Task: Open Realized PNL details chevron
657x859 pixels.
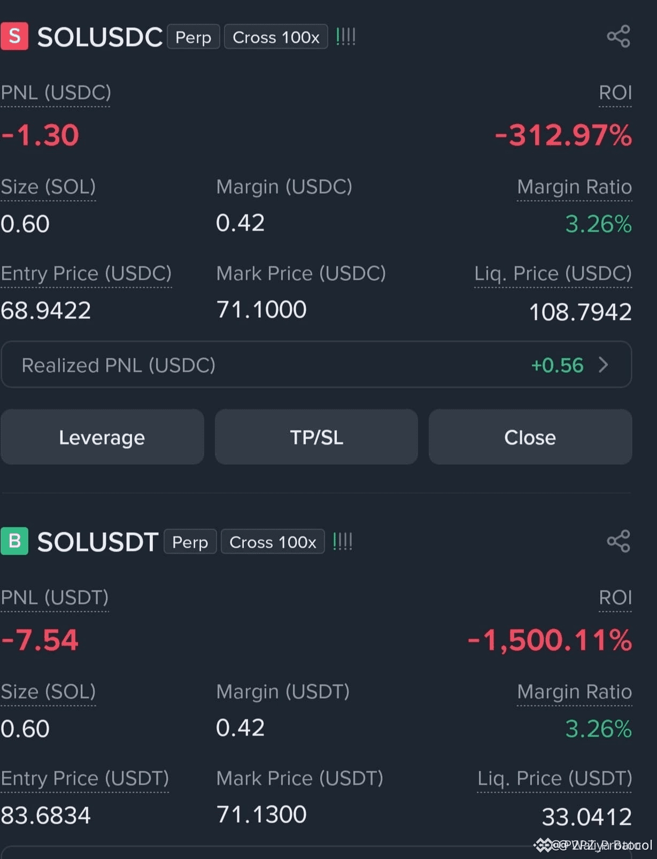Action: 604,365
